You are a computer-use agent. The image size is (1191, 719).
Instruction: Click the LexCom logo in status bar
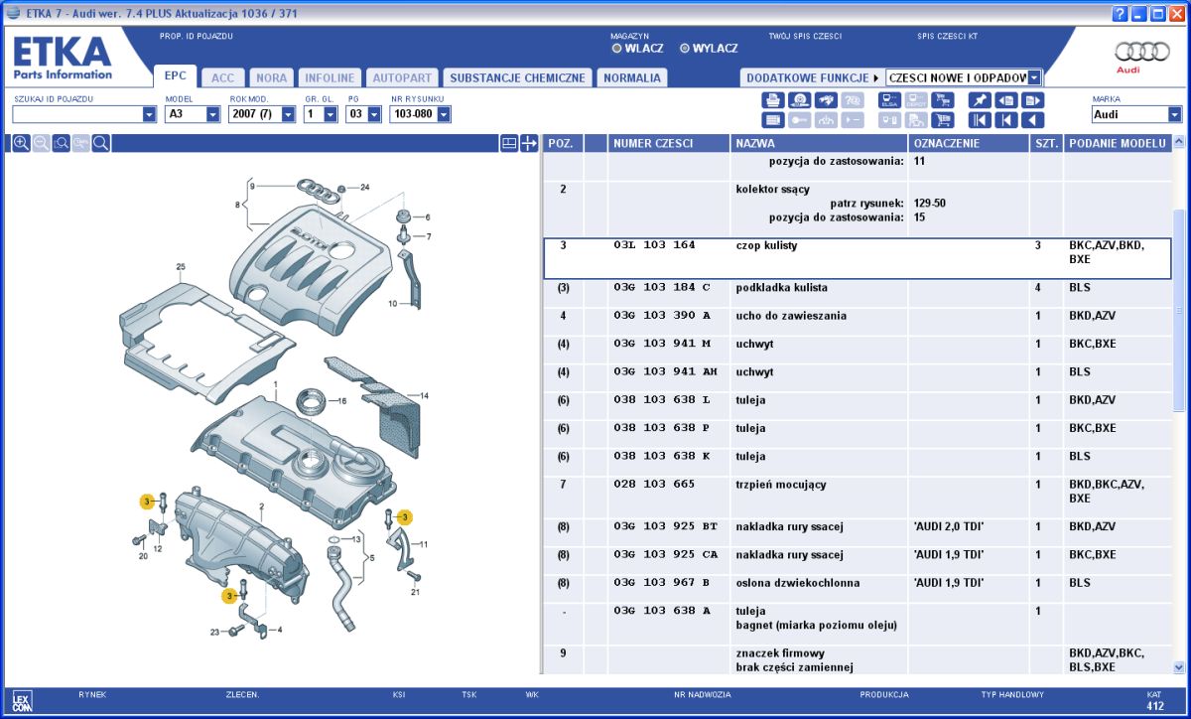tap(23, 699)
